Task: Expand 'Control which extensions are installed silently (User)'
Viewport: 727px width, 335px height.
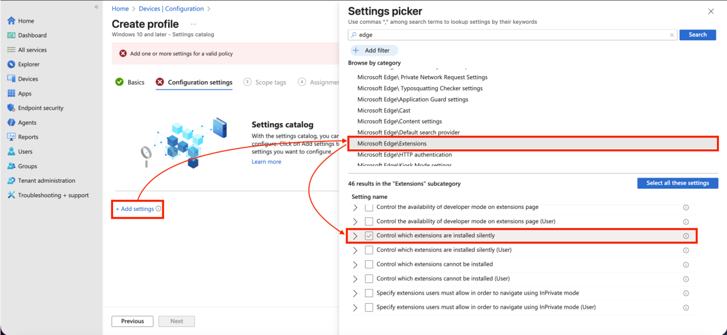Action: click(355, 250)
